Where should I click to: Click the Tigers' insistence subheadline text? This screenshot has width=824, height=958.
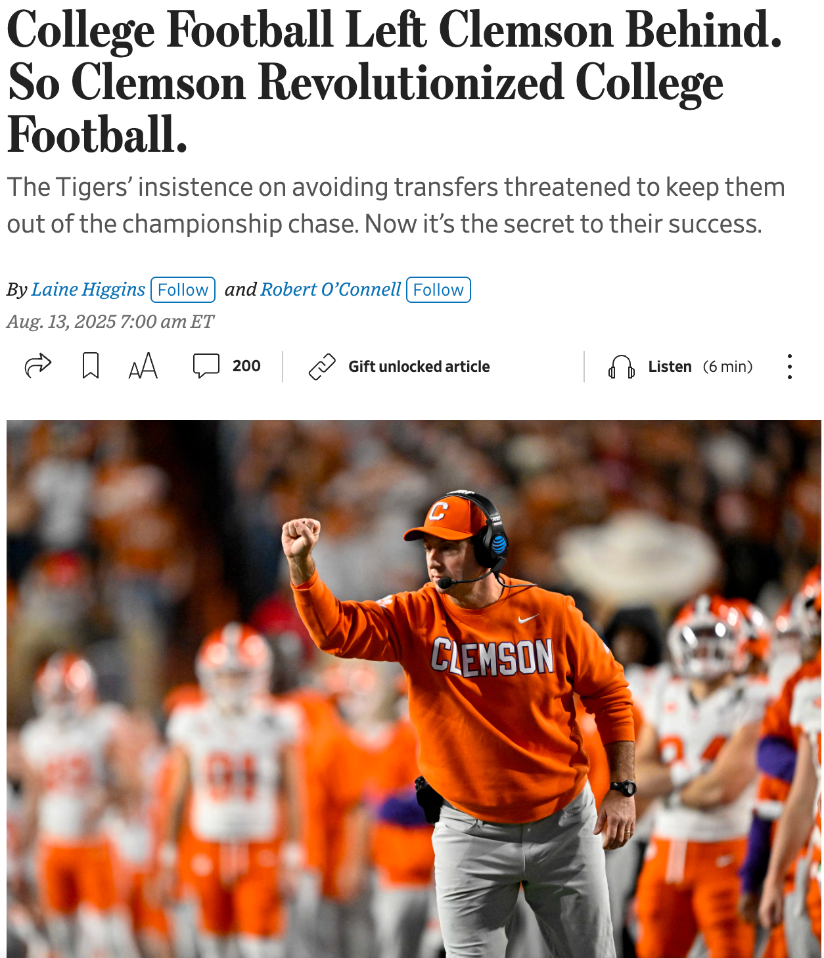[396, 205]
